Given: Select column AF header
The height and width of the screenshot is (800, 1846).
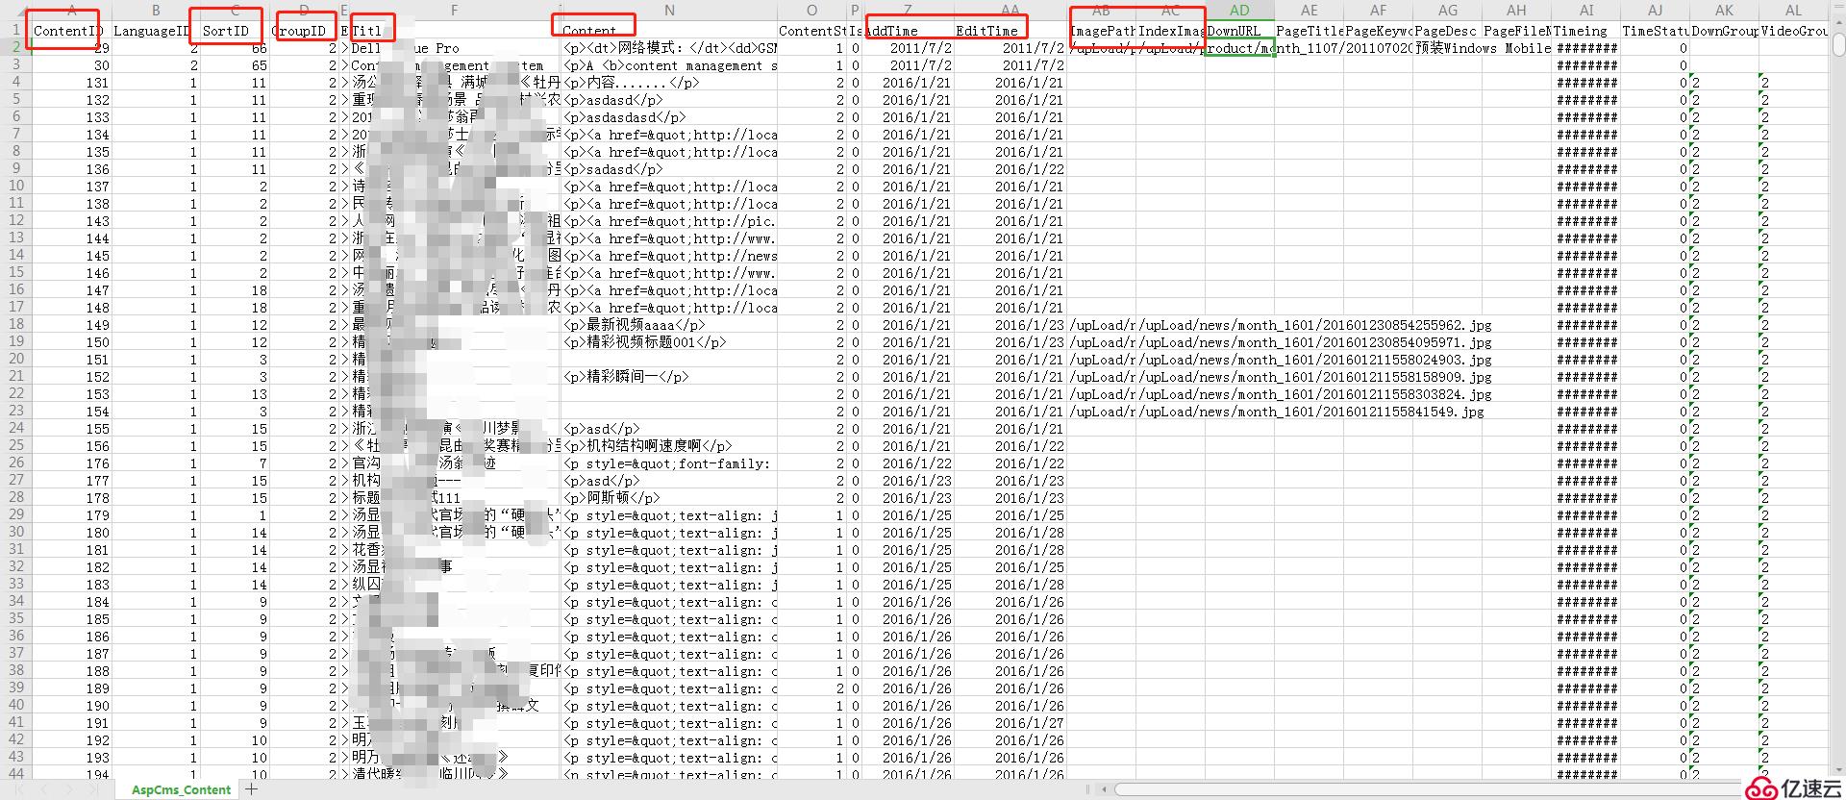Looking at the screenshot, I should click(1379, 11).
